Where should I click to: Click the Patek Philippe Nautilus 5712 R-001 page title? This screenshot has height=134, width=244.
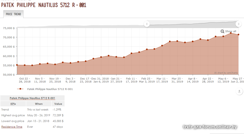(44, 5)
